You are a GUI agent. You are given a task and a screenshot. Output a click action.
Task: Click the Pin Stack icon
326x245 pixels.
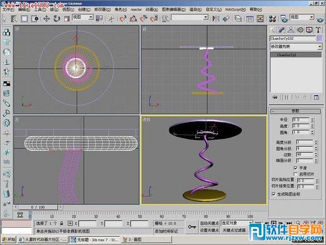(x=275, y=97)
